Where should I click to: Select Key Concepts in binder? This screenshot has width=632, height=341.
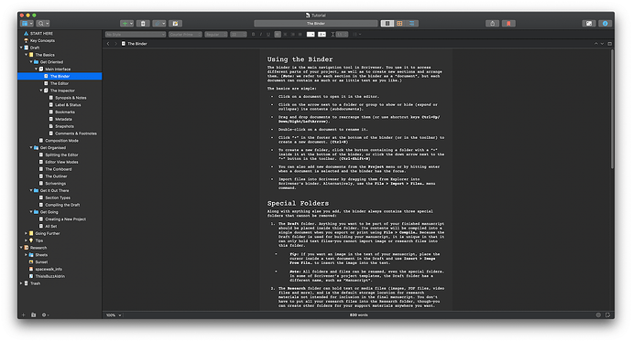point(42,40)
